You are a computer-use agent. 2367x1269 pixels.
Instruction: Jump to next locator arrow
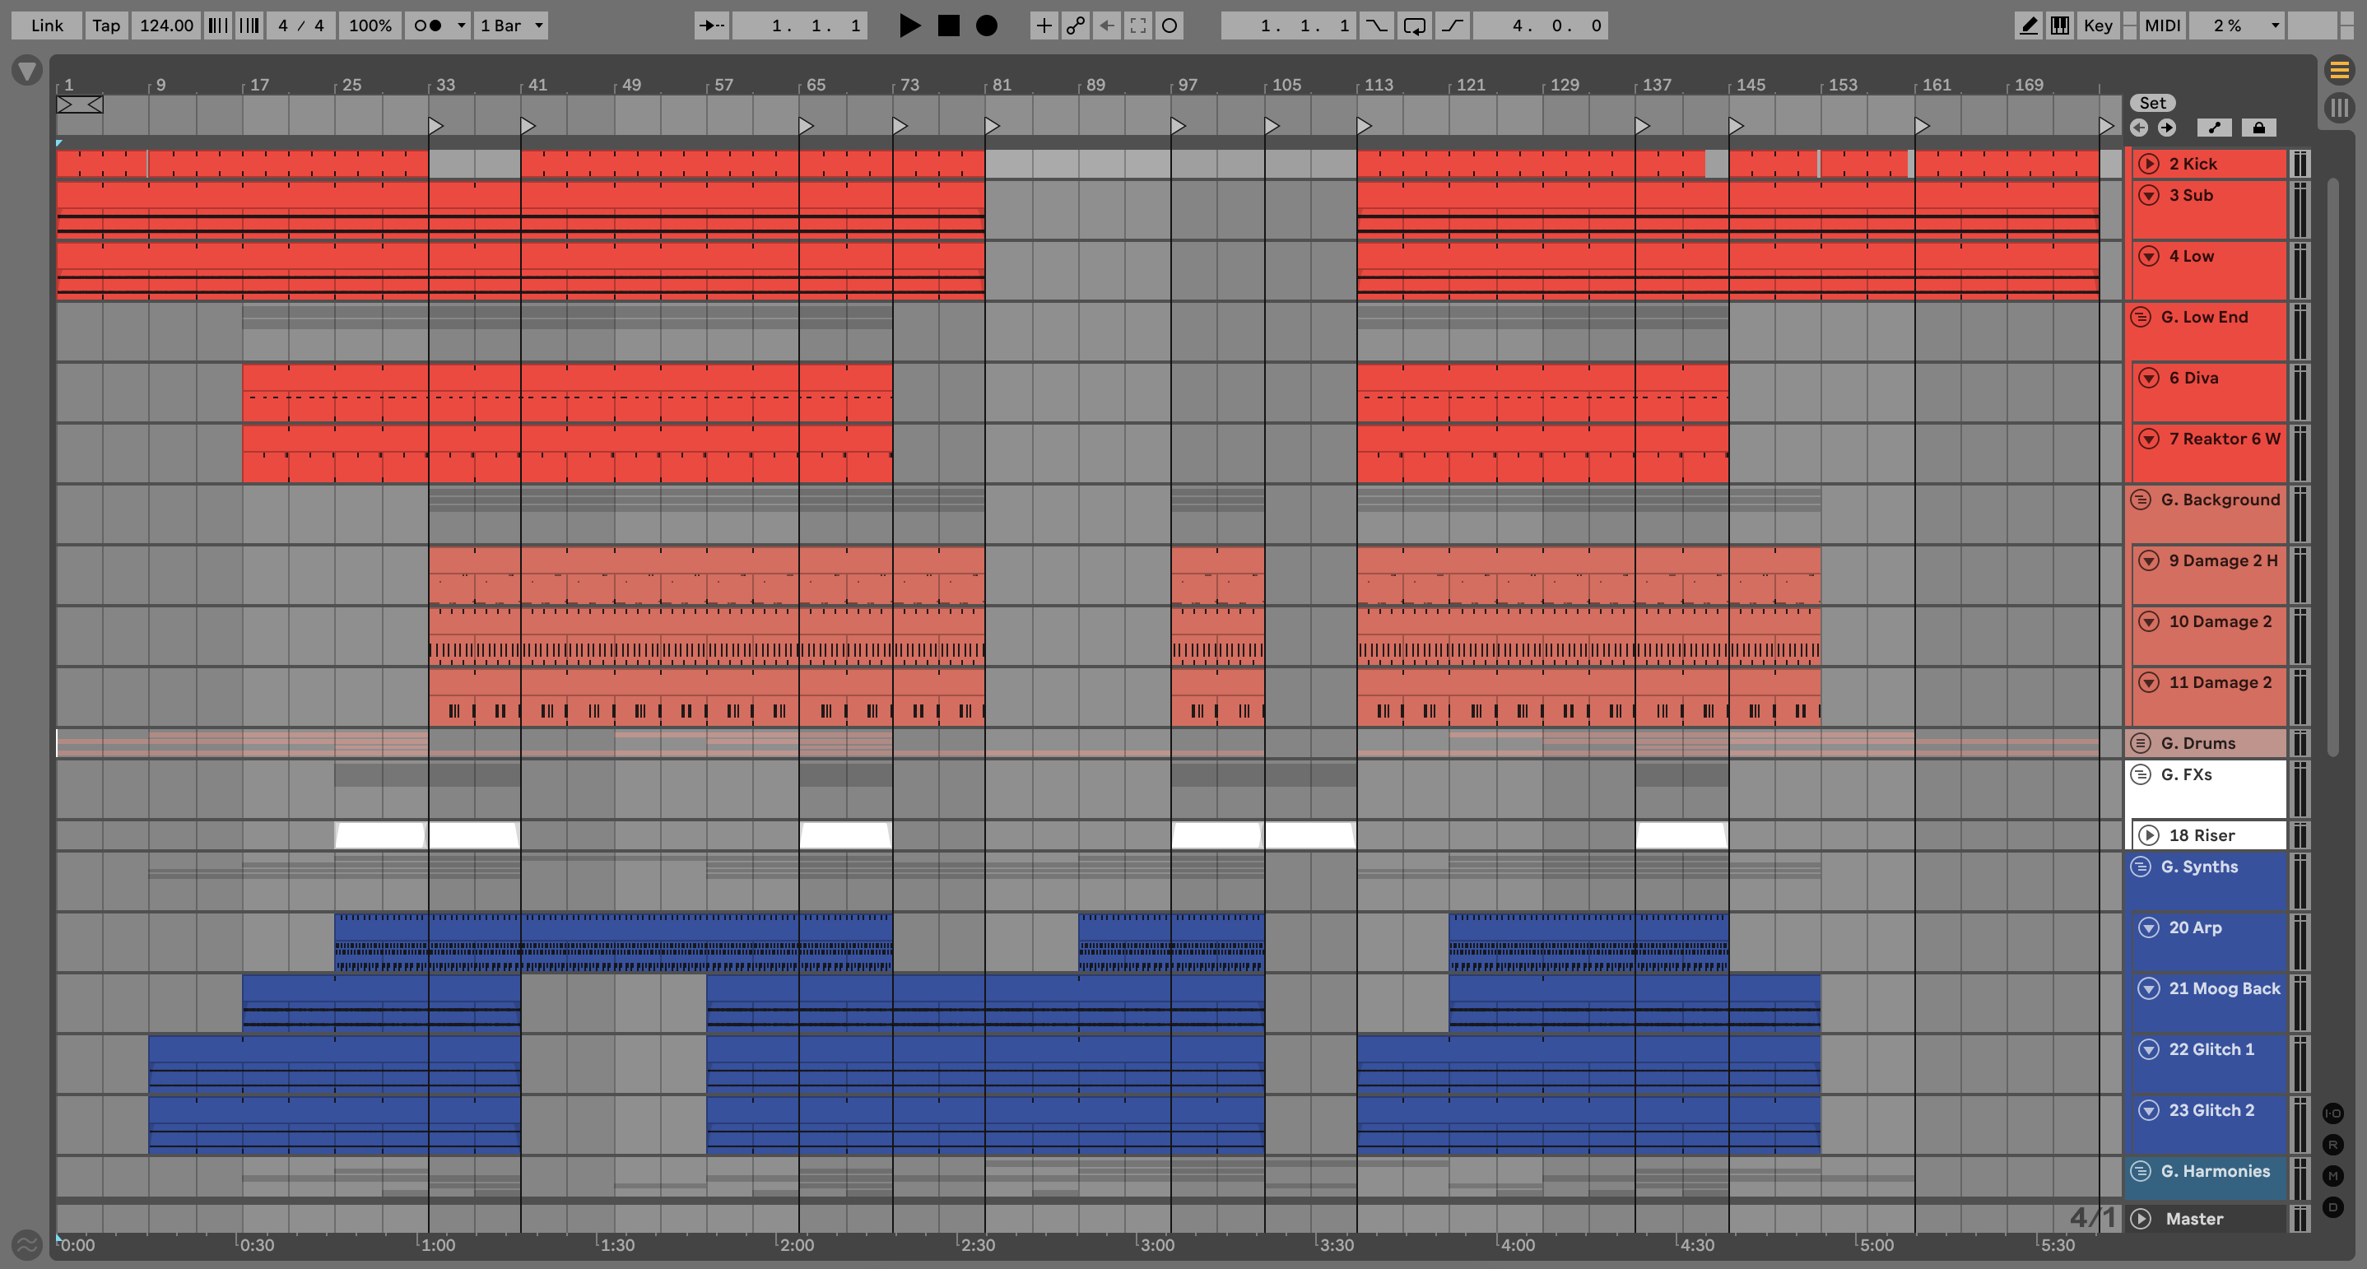pyautogui.click(x=2167, y=128)
